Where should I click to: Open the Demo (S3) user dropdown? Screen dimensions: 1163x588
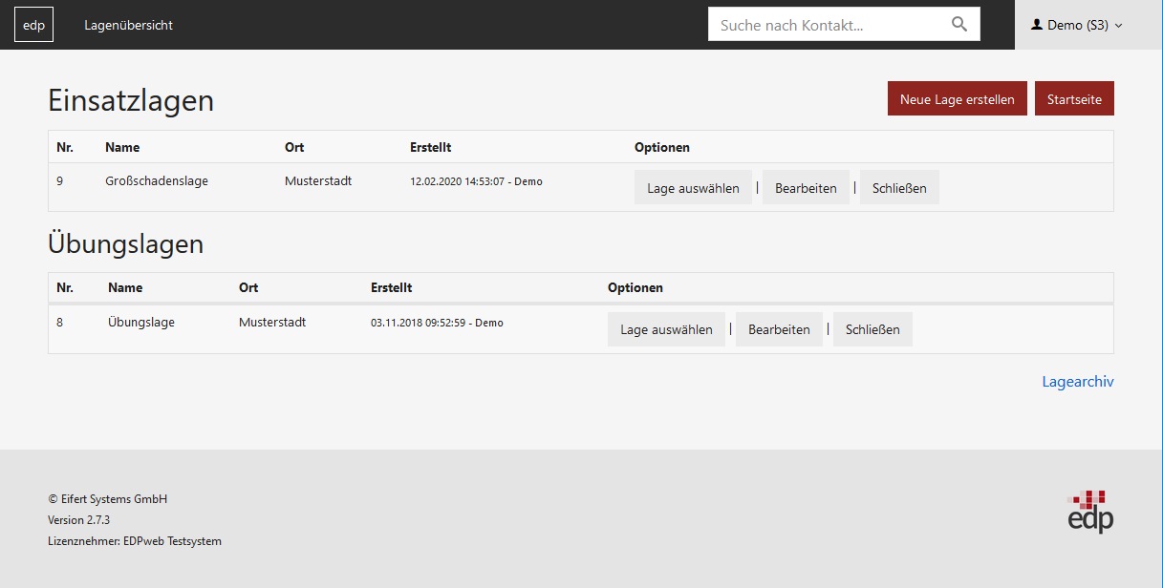click(x=1077, y=25)
